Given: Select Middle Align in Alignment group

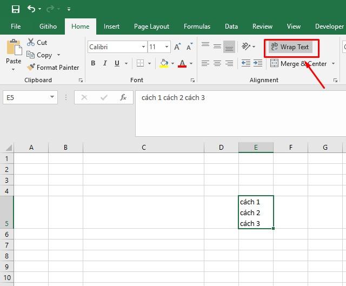Looking at the screenshot, I should click(217, 46).
